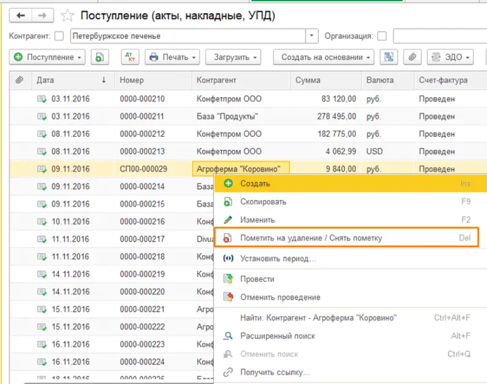
Task: Enable the Организация filter checkbox
Action: pos(382,36)
